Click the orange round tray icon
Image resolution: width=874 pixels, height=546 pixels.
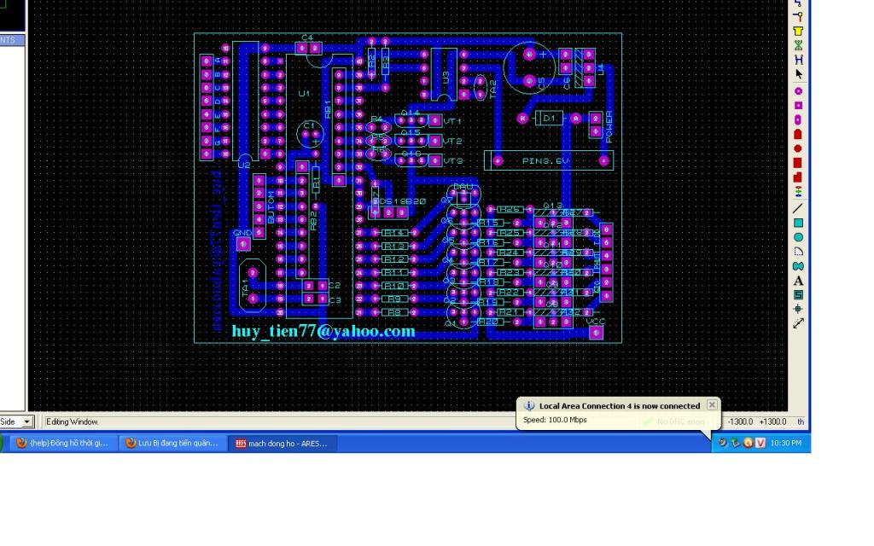click(748, 443)
